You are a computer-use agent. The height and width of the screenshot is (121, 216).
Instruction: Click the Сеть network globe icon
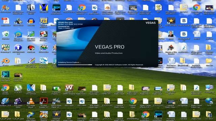(209, 101)
